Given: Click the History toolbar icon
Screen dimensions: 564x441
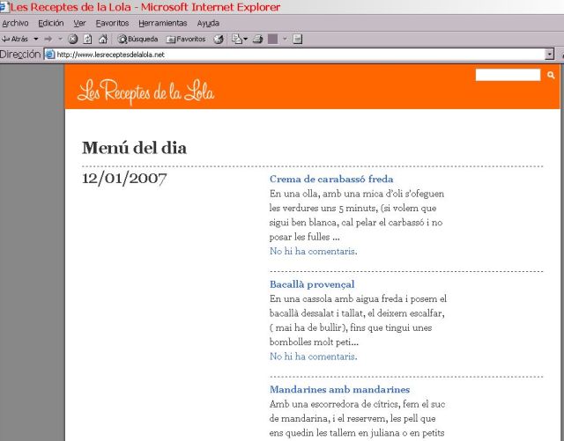Looking at the screenshot, I should click(218, 39).
